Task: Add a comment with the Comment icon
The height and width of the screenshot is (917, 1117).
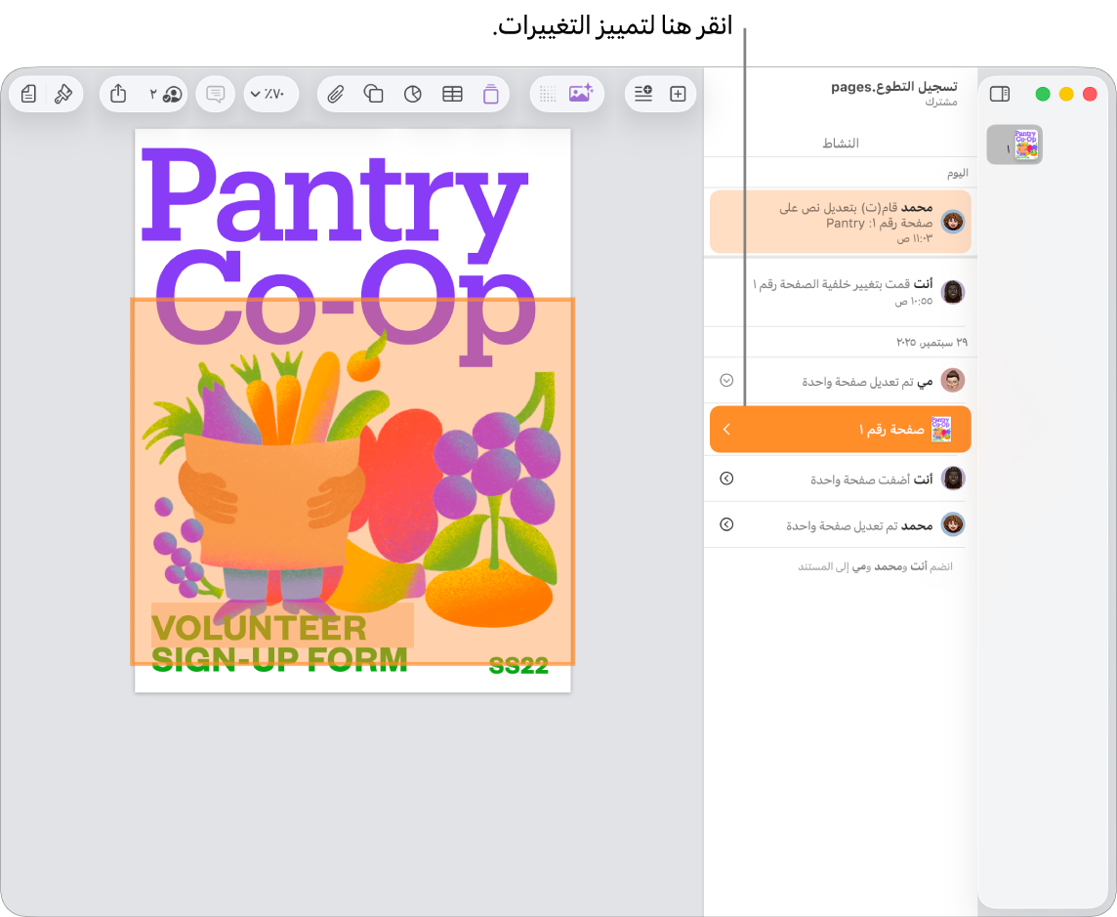Action: point(215,94)
